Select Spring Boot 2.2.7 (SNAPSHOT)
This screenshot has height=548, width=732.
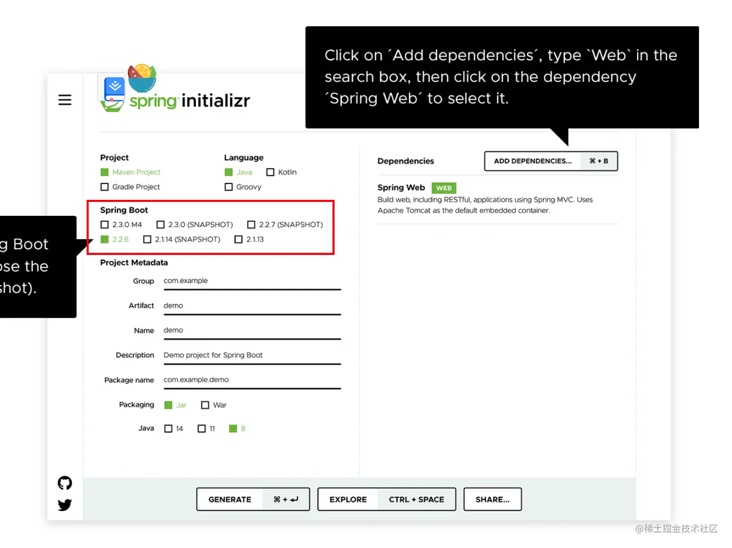285,225
